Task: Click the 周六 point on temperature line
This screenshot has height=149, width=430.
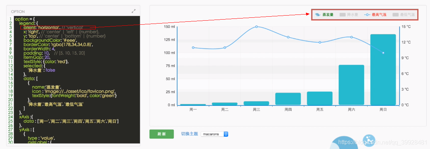Action: pyautogui.click(x=351, y=37)
